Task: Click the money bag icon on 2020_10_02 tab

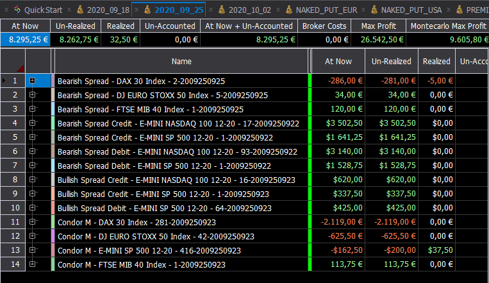Action: [222, 10]
